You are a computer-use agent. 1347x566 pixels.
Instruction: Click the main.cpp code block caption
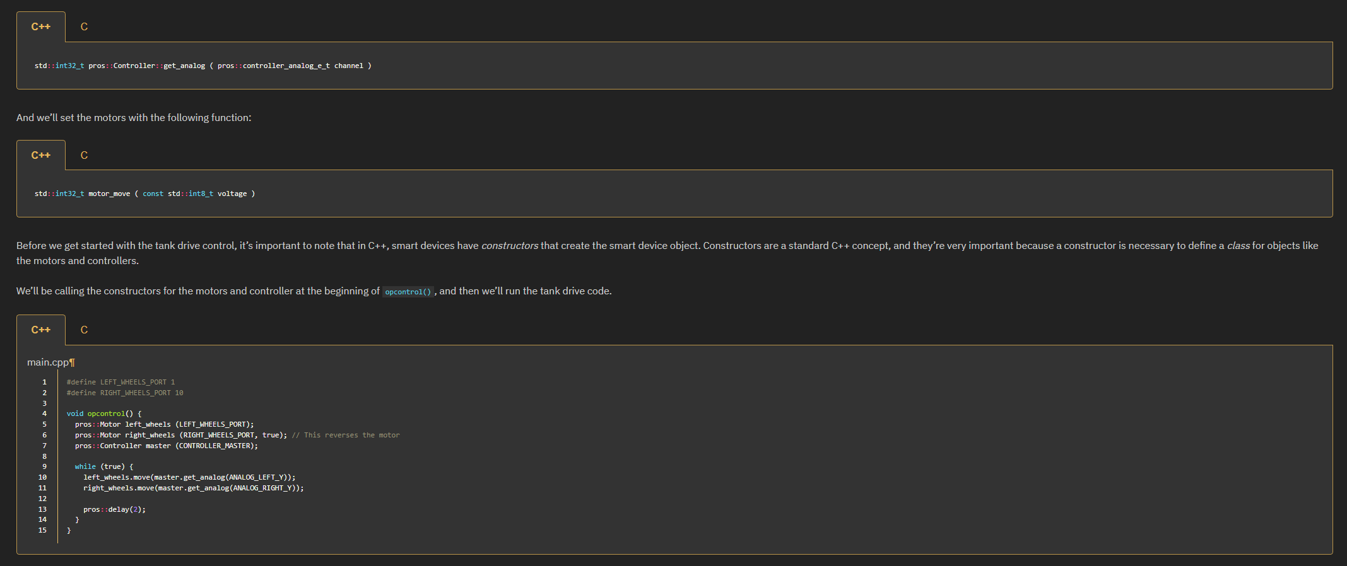point(47,362)
